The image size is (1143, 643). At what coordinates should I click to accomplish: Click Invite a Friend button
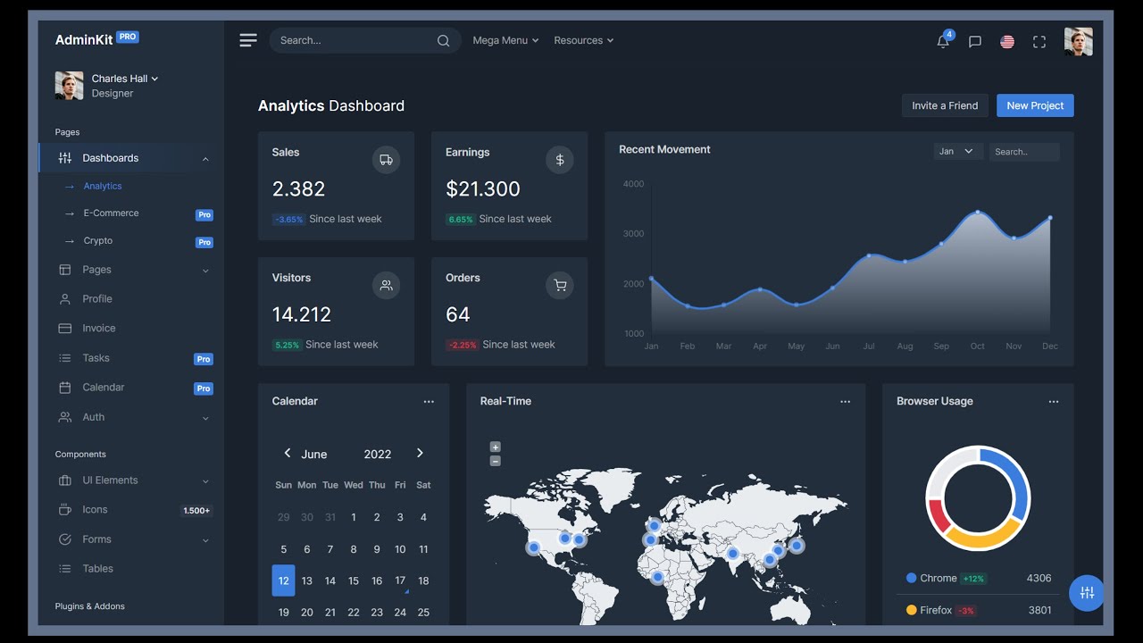coord(945,105)
